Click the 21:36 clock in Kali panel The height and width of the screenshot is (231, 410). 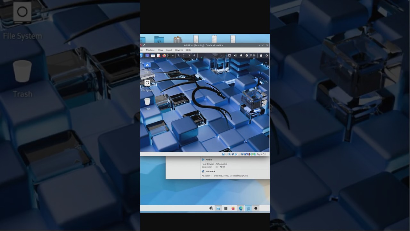(252, 56)
